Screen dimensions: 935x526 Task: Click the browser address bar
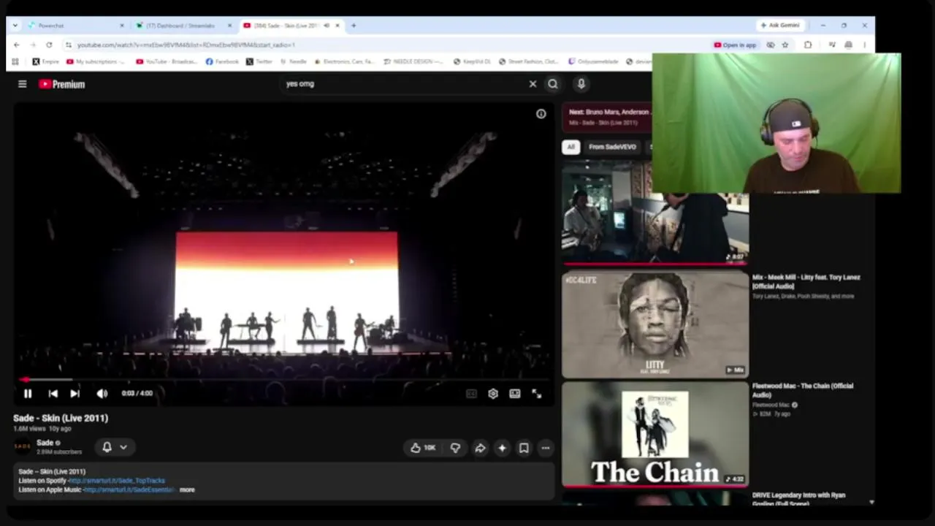(x=387, y=45)
